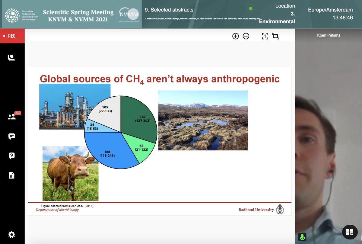Fit slide to original size icon
Viewport: 362px width, 244px height.
point(265,36)
